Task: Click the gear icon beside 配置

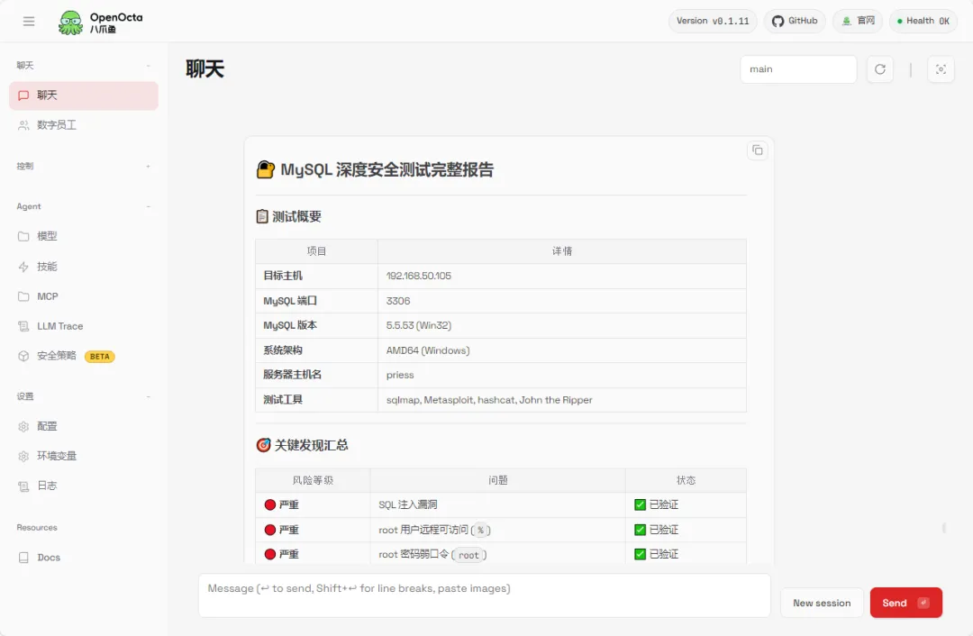Action: [x=23, y=426]
